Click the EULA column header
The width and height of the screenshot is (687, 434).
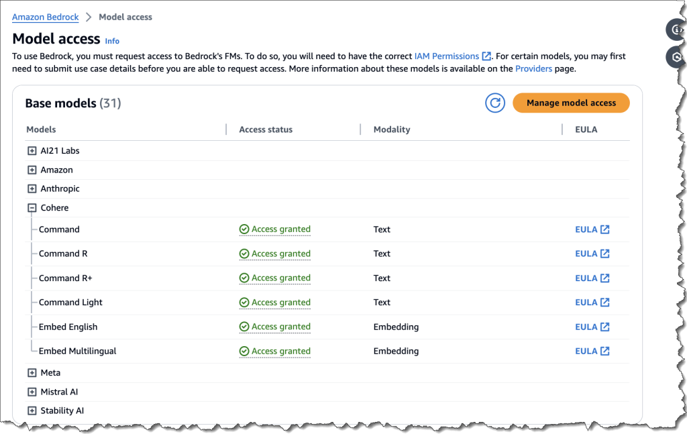click(x=586, y=129)
